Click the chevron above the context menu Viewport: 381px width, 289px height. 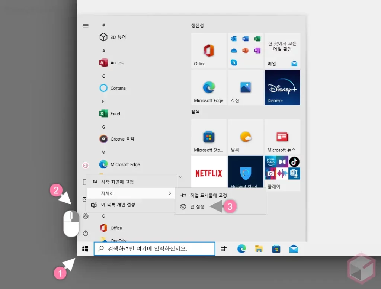coord(181,177)
